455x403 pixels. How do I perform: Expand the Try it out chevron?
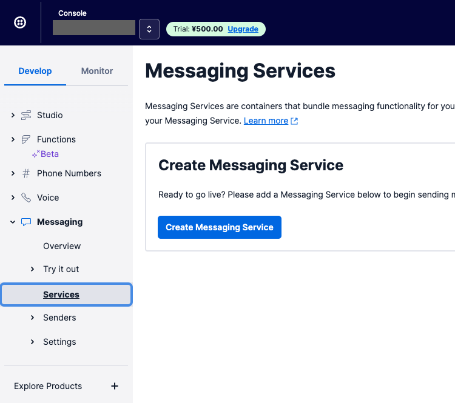[x=33, y=269]
